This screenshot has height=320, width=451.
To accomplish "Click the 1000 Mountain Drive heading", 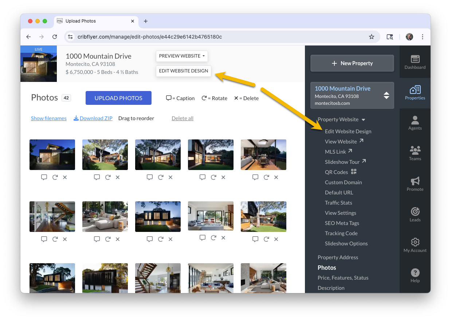I will [x=98, y=56].
